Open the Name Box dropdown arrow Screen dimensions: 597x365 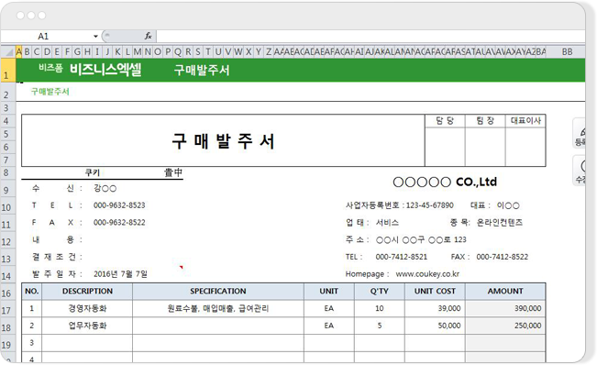pos(95,36)
